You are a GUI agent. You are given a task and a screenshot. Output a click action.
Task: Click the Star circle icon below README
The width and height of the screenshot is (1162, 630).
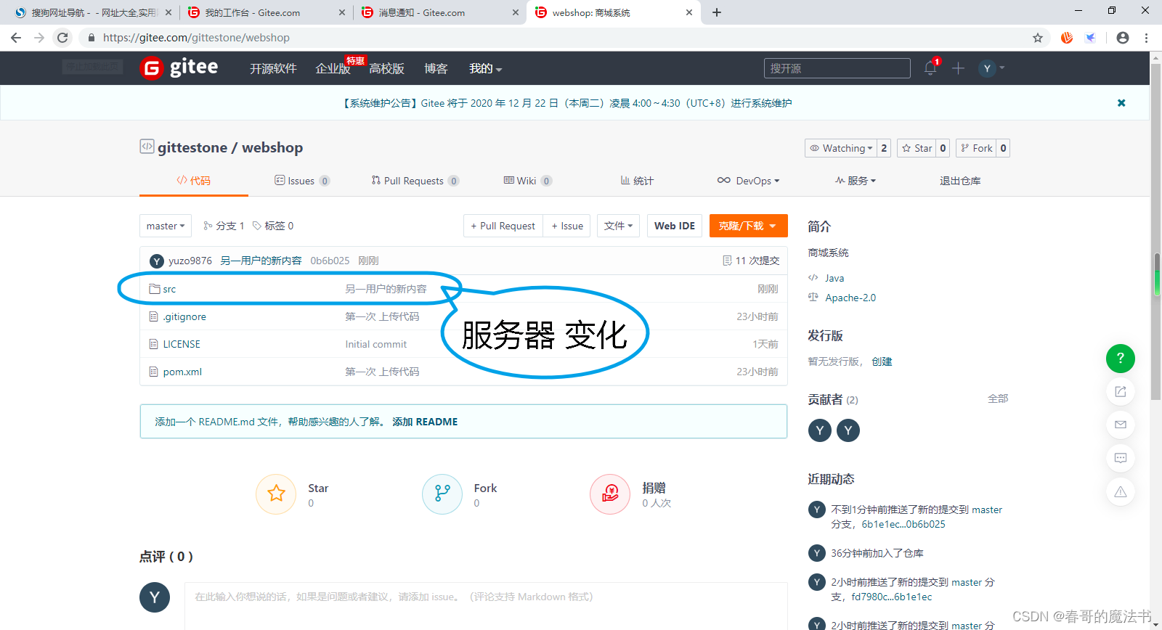[x=276, y=494]
